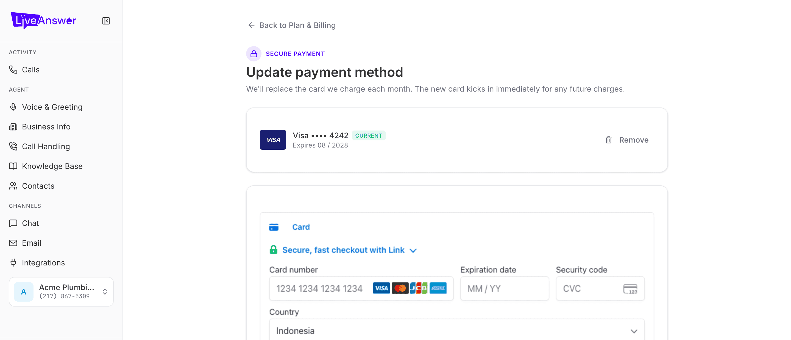Click the back arrow icon
This screenshot has width=791, height=340.
click(x=251, y=25)
